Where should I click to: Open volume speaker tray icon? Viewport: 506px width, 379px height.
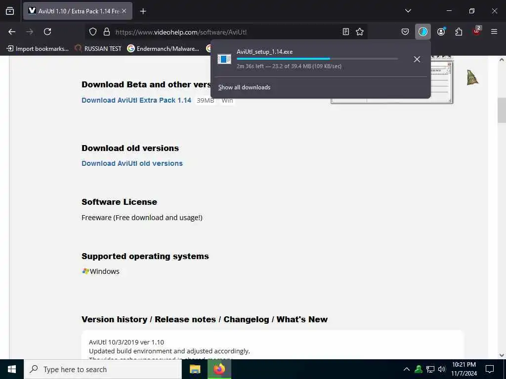pos(441,369)
